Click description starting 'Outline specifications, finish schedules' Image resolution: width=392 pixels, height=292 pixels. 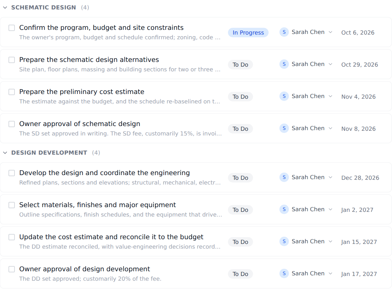point(121,215)
